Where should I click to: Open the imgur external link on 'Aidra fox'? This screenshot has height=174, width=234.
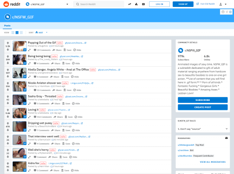point(60,164)
